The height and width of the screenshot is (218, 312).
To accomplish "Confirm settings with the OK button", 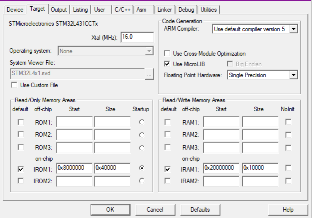I will click(x=111, y=210).
